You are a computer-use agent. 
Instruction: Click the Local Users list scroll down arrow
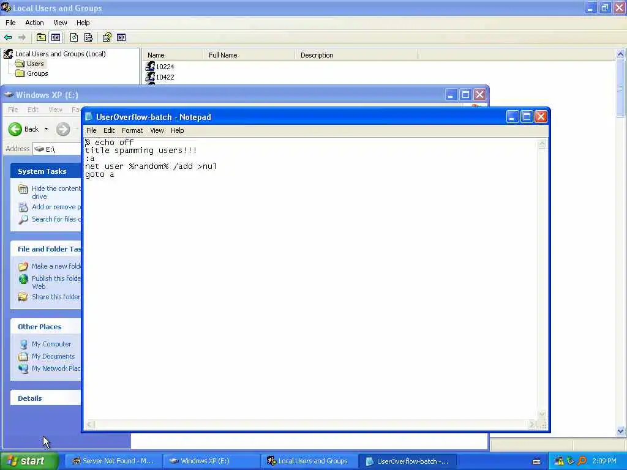click(621, 431)
